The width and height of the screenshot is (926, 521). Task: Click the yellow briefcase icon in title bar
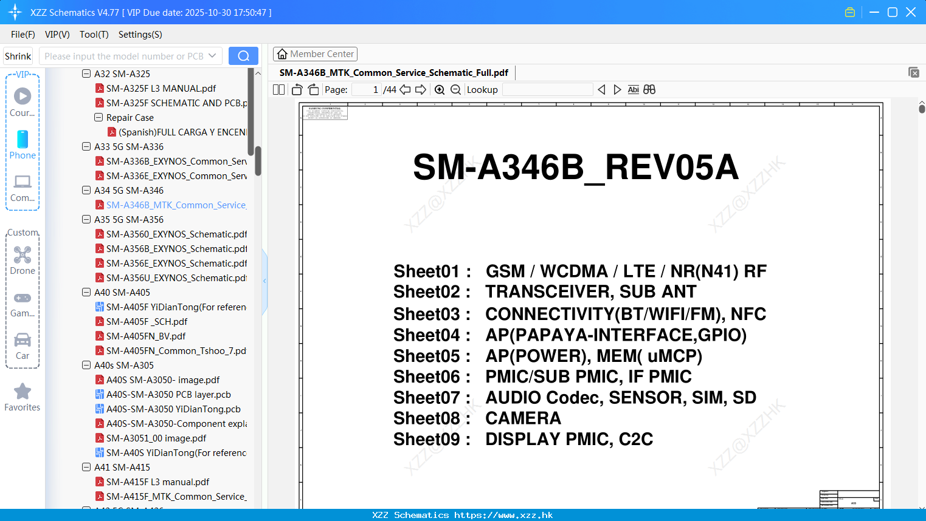850,12
